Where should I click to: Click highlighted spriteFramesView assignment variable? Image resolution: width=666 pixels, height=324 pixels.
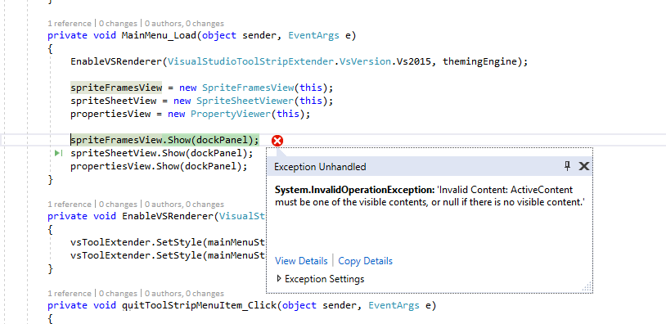116,88
